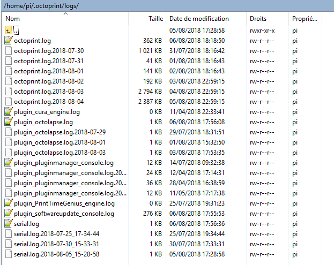This screenshot has width=334, height=265.
Task: Click the icon of octoprint.log.2018-08-03
Action: (9, 92)
